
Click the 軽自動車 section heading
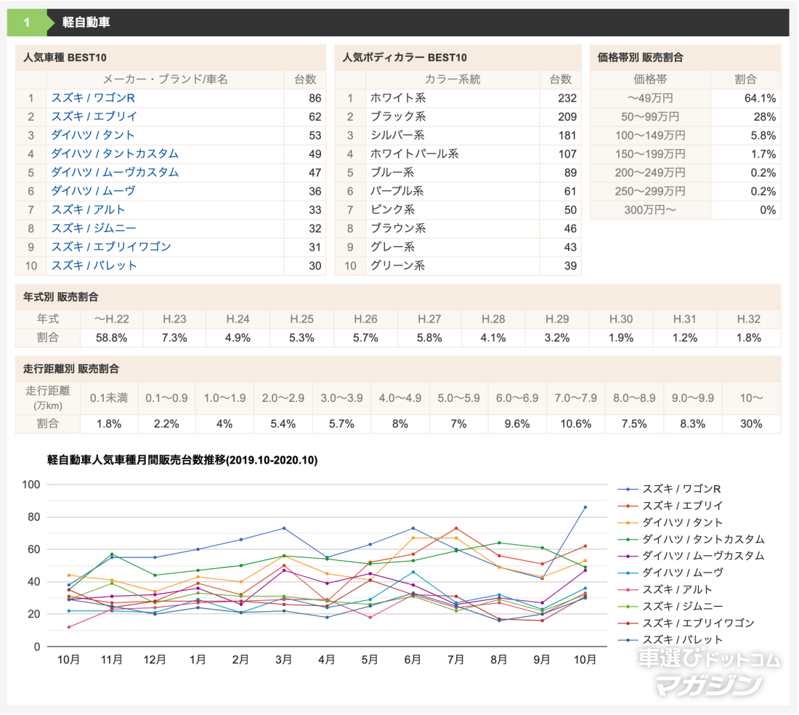(86, 23)
